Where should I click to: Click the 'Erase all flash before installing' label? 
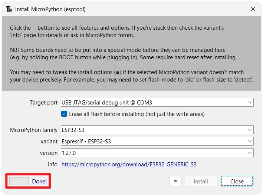click(x=137, y=114)
